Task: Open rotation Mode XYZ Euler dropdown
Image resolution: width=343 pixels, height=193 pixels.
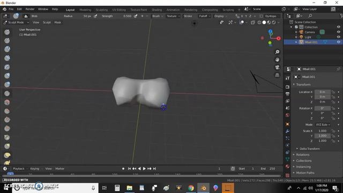Action: [x=323, y=124]
